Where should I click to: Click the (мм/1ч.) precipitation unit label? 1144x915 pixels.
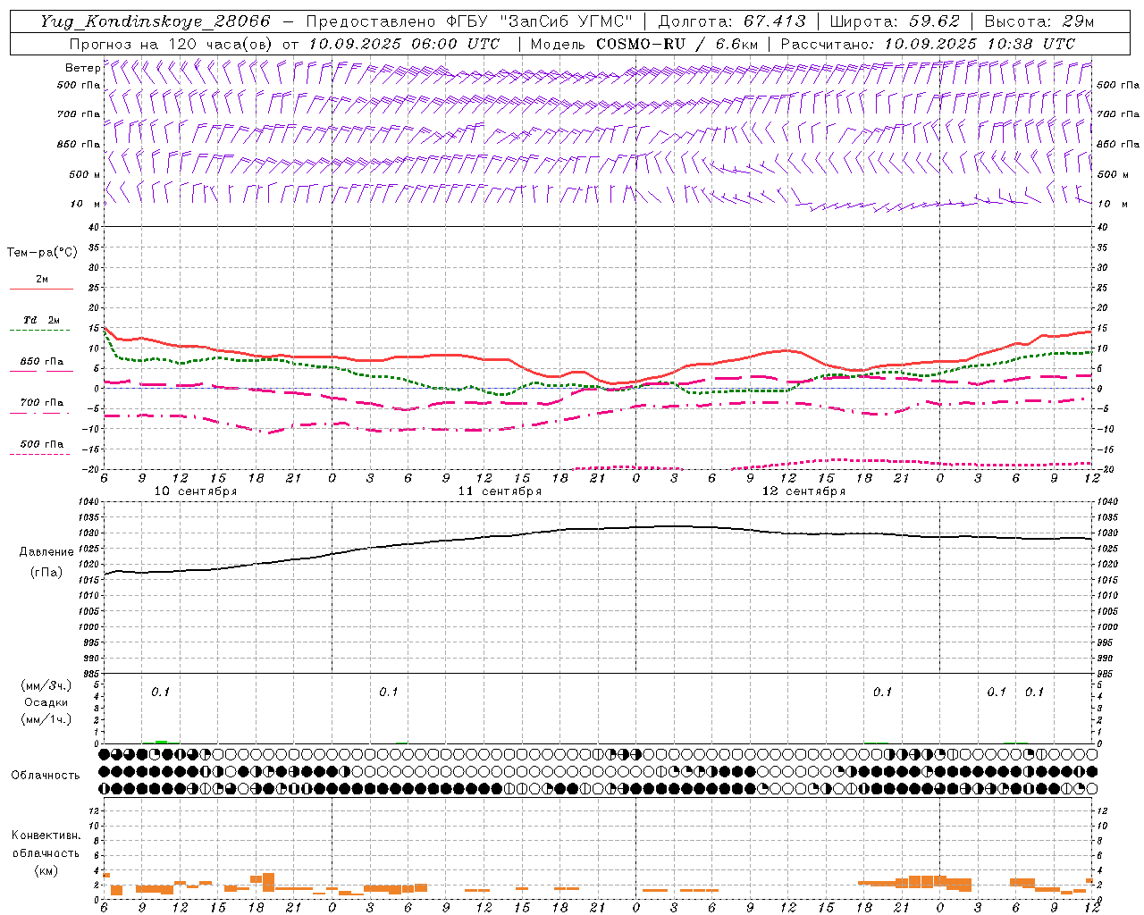[46, 719]
